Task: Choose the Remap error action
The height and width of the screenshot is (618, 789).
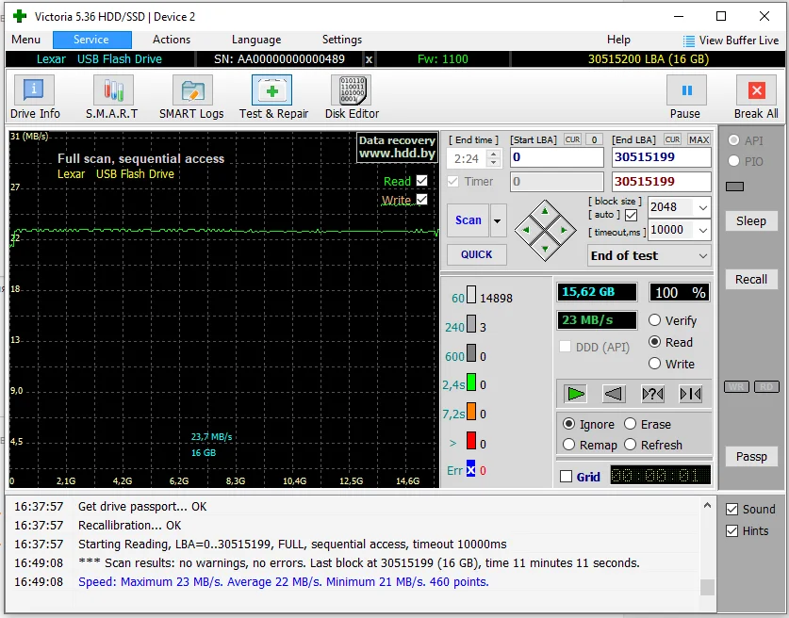Action: 569,445
